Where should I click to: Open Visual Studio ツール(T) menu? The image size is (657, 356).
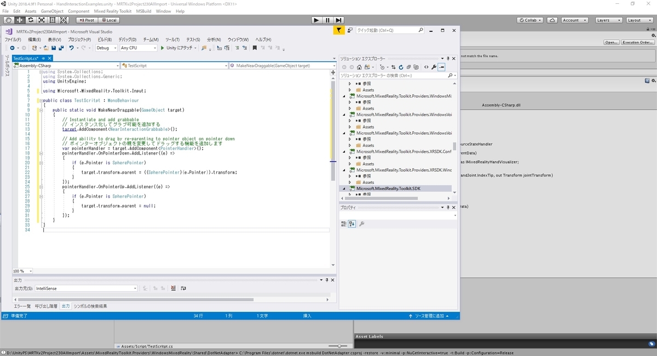click(172, 39)
